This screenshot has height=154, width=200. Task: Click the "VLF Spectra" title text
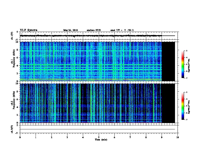tap(29, 30)
